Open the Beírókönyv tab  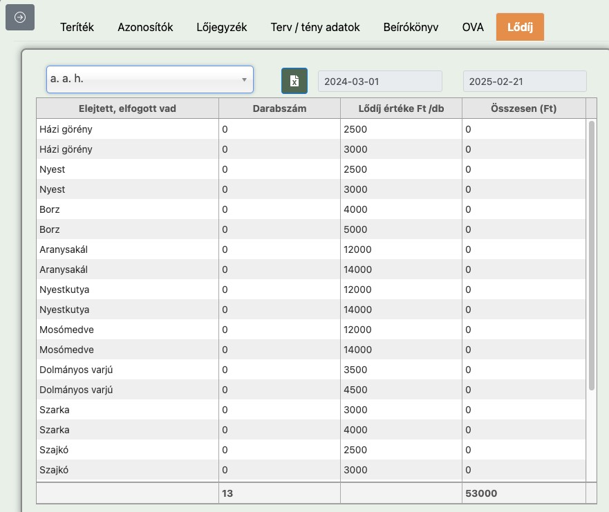pyautogui.click(x=411, y=28)
